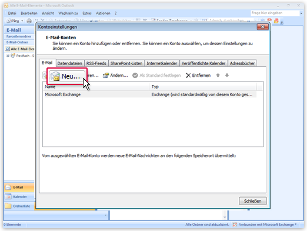Viewport: 307px width, 231px height.
Task: Move the account up with the up arrow
Action: click(x=218, y=75)
